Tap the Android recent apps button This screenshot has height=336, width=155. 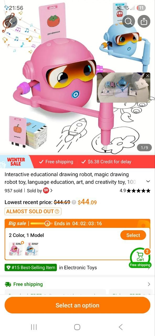(34, 327)
